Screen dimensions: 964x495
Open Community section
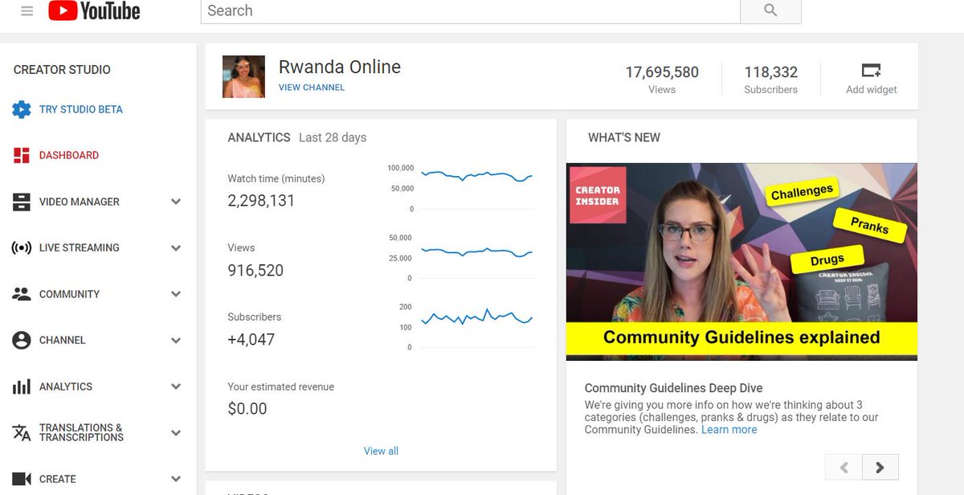click(x=70, y=294)
